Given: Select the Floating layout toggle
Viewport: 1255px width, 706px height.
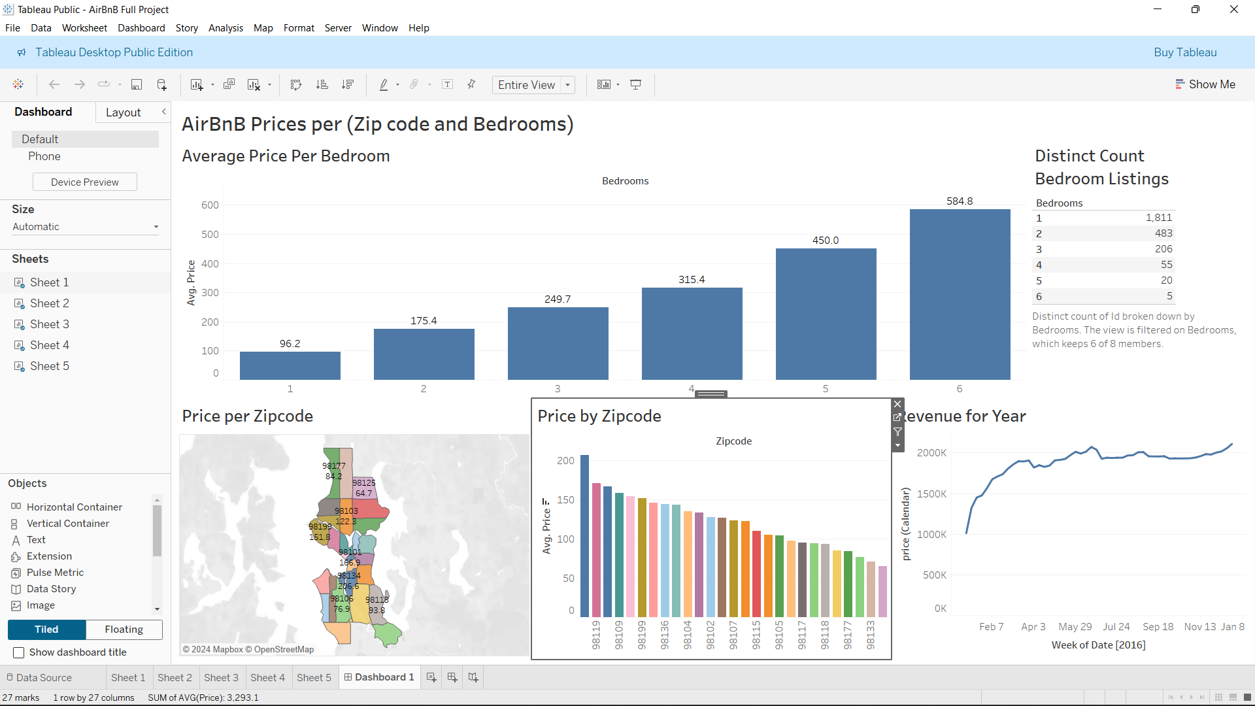Looking at the screenshot, I should click(x=124, y=630).
